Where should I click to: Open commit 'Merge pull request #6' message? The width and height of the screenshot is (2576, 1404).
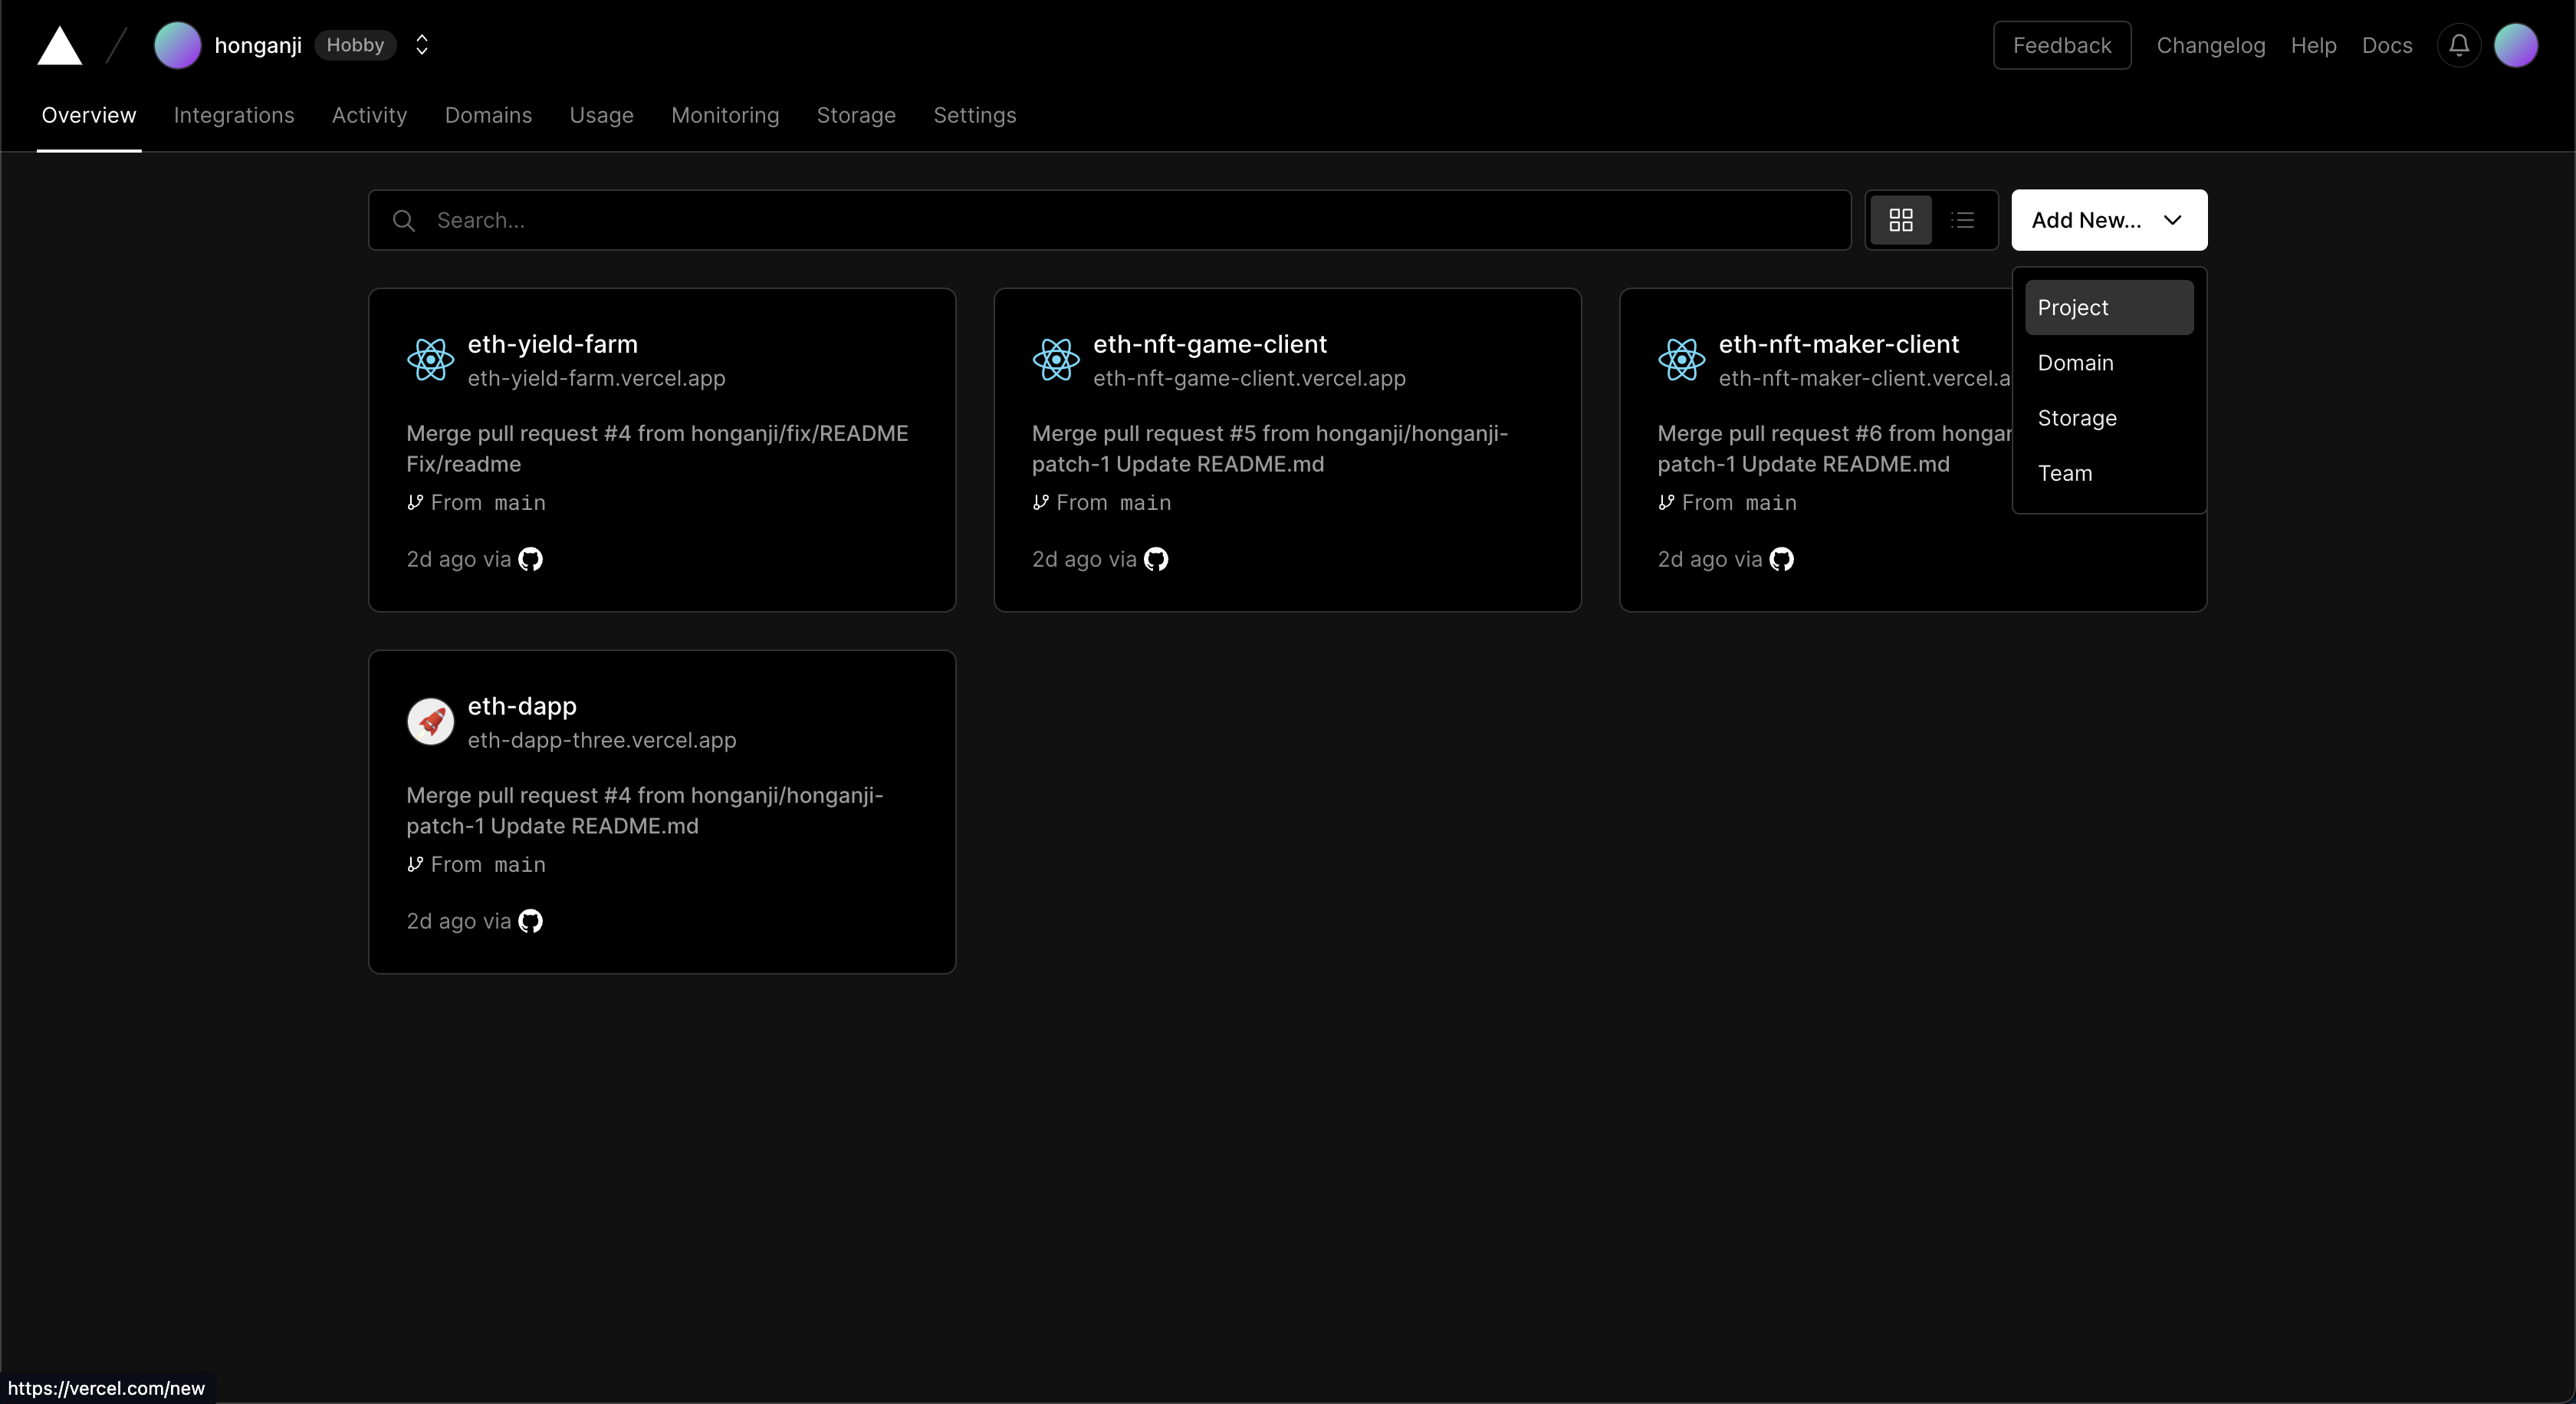tap(1834, 449)
